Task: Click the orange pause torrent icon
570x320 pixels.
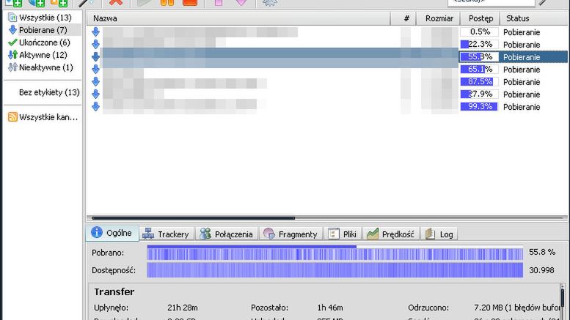Action: tap(167, 2)
